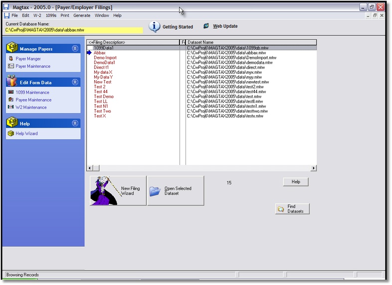Open the Web Update link
This screenshot has width=392, height=285.
(225, 26)
